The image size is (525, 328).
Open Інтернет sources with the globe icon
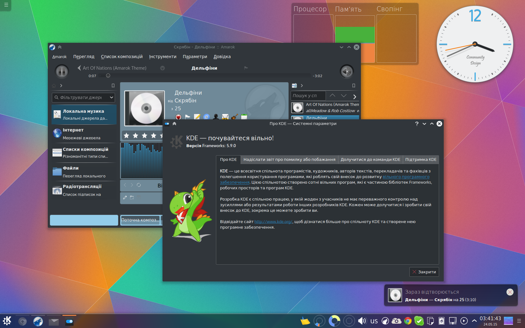(57, 133)
